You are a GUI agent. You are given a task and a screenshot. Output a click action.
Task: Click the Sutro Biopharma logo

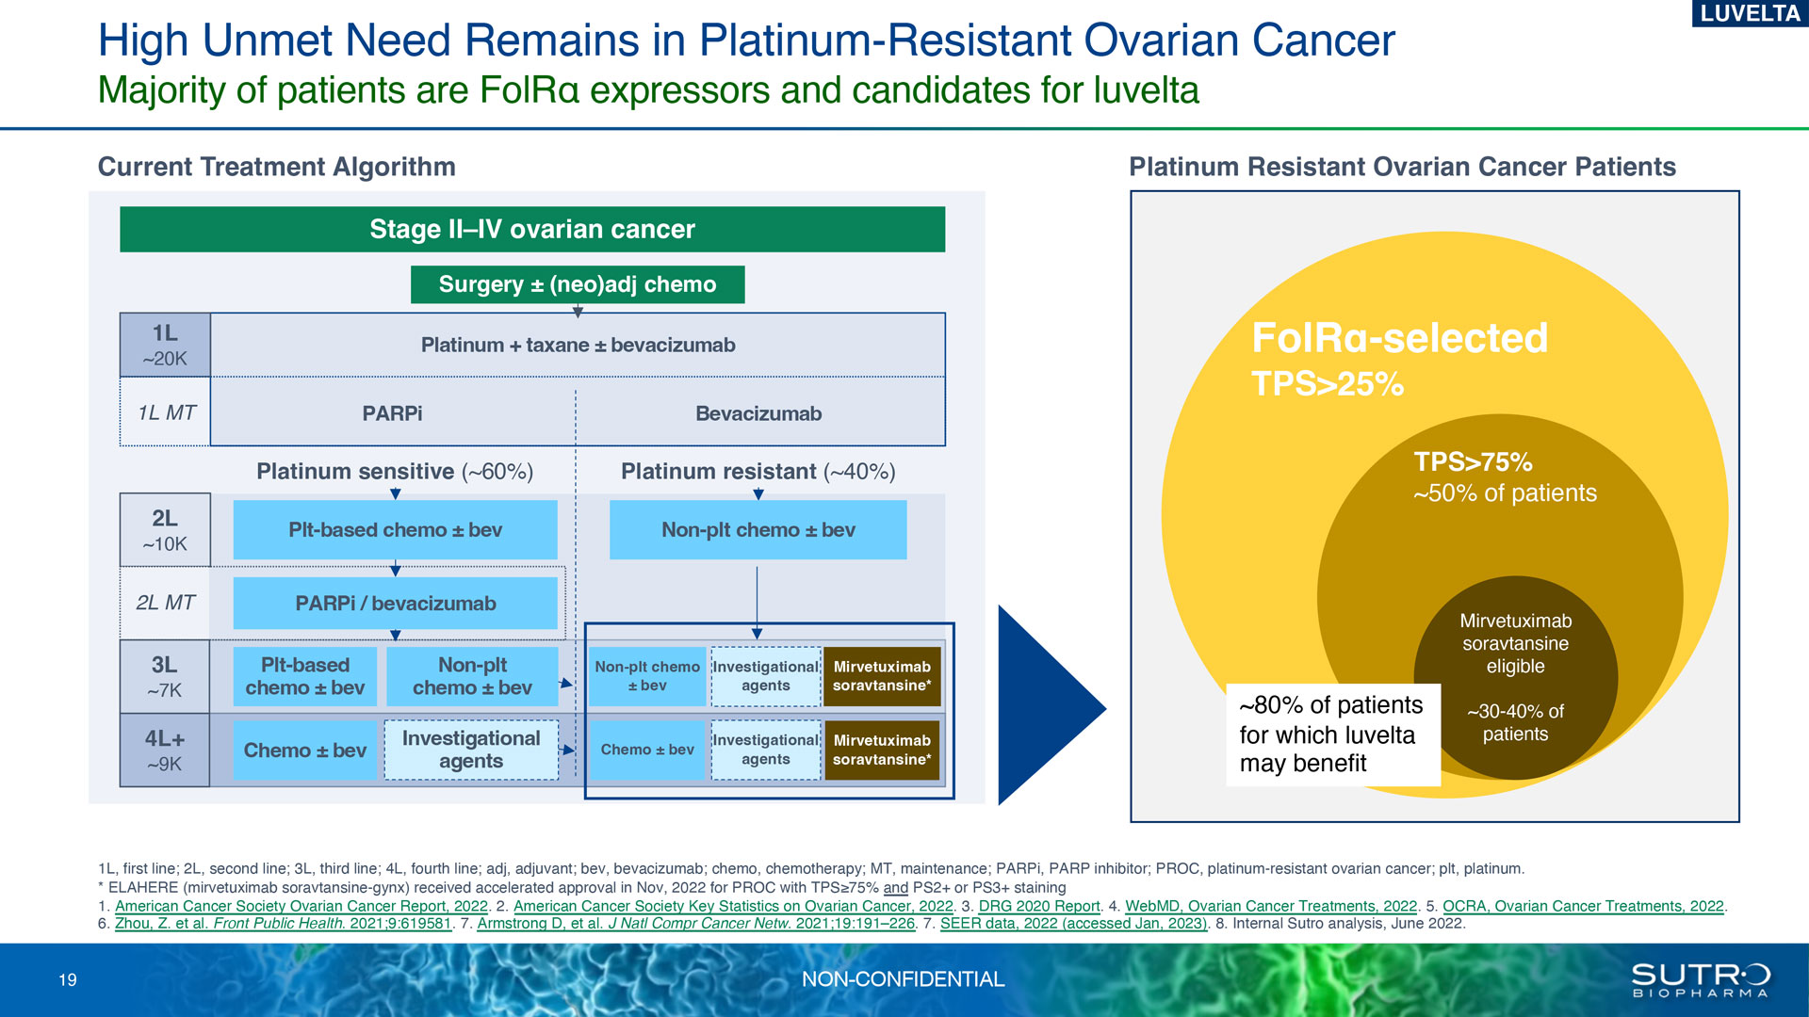[x=1701, y=979]
